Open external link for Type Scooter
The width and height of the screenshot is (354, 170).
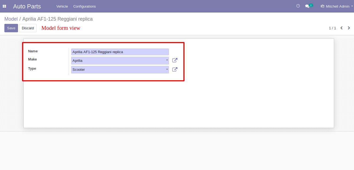[175, 69]
